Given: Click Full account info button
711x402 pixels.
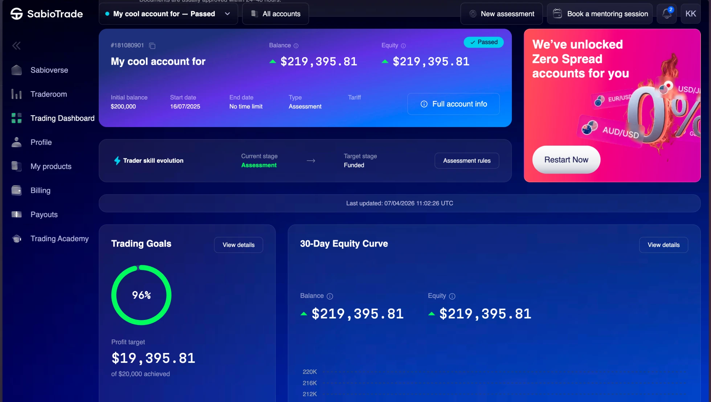Looking at the screenshot, I should 453,104.
